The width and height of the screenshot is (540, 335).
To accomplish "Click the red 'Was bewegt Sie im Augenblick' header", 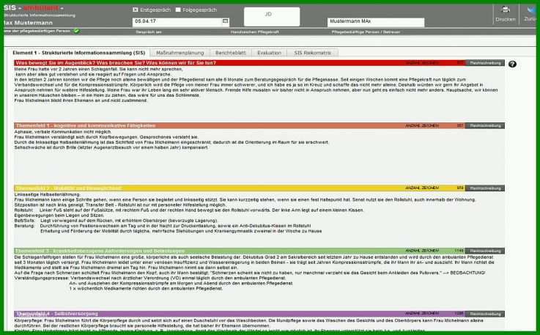I will click(240, 63).
